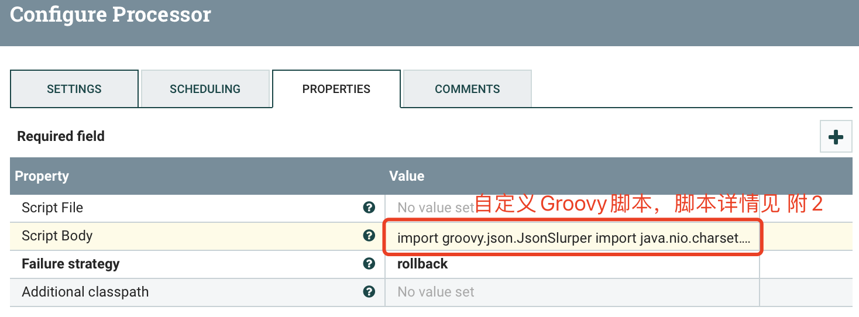Open the Failure strategy help tooltip icon
The height and width of the screenshot is (317, 859).
pyautogui.click(x=369, y=264)
